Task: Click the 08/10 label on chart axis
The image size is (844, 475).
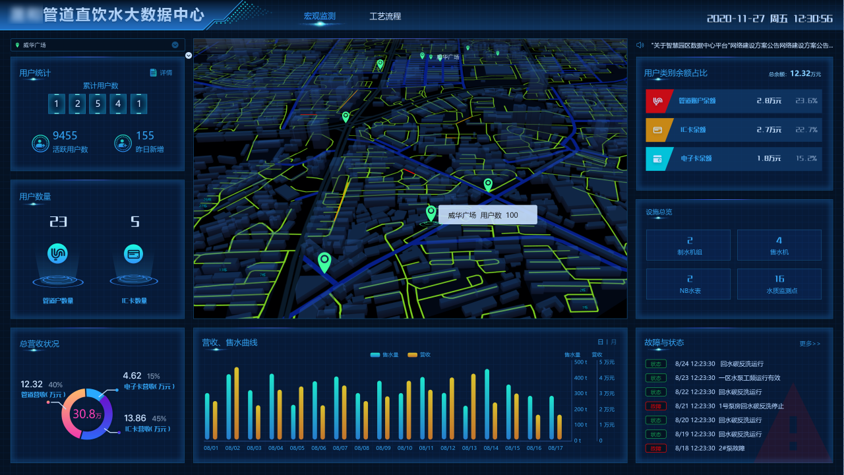Action: click(405, 448)
